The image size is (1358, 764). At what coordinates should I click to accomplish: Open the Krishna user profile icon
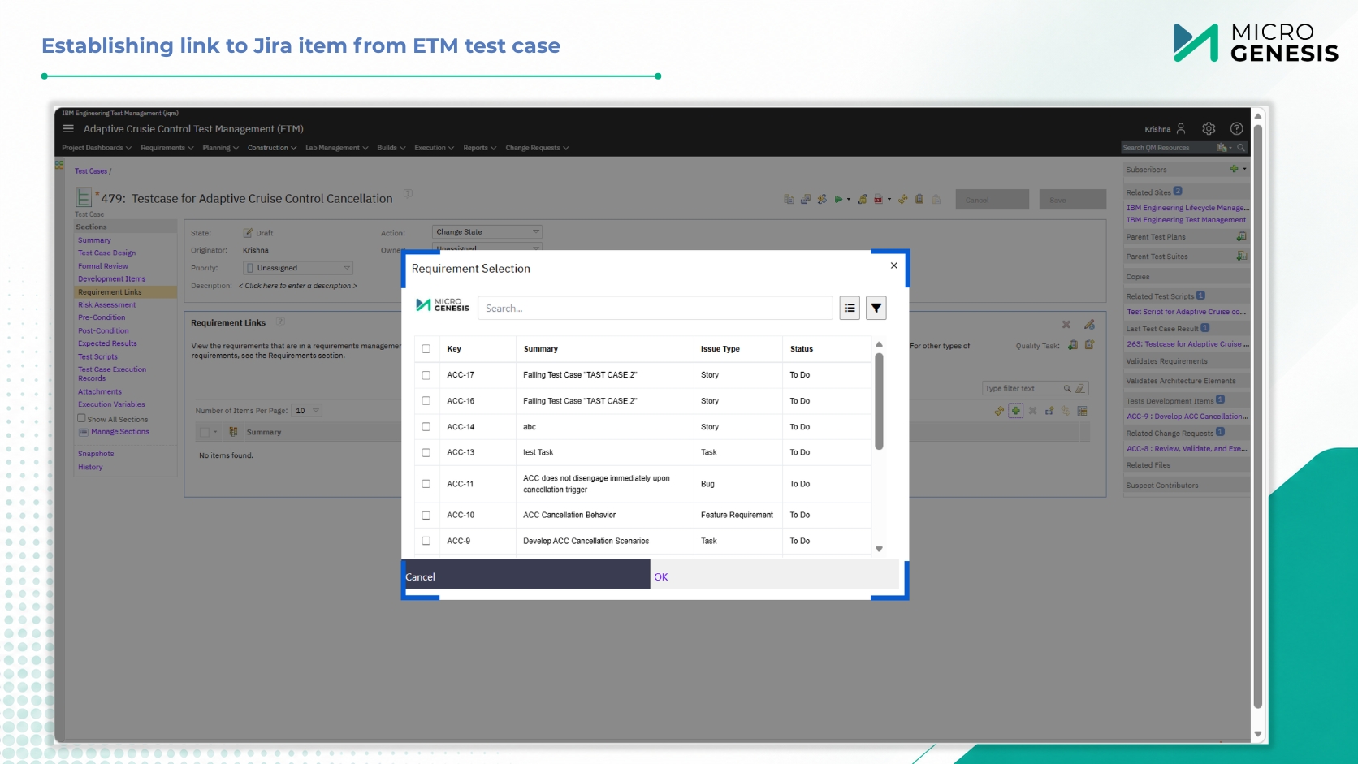pos(1181,128)
